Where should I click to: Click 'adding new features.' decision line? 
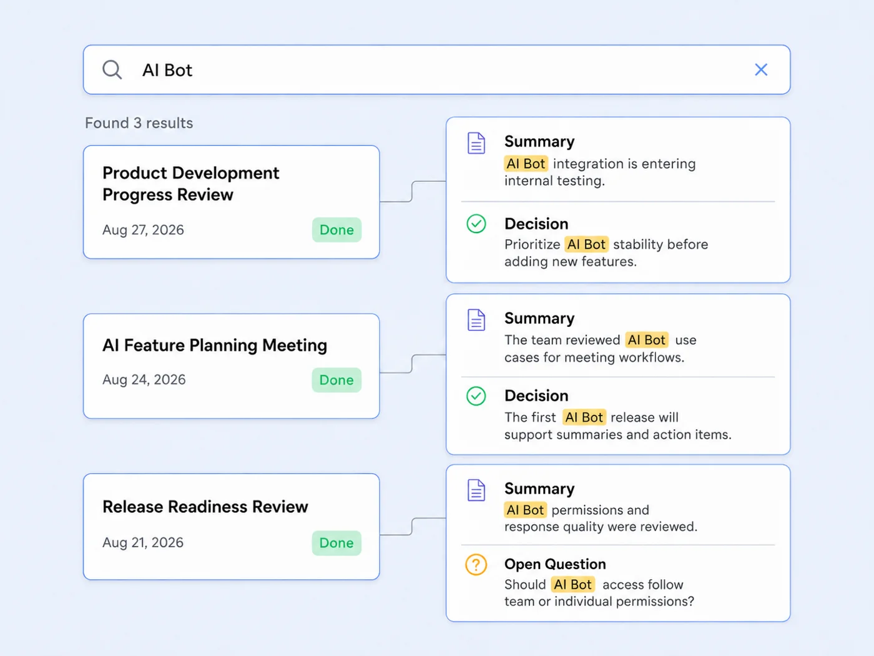coord(571,262)
